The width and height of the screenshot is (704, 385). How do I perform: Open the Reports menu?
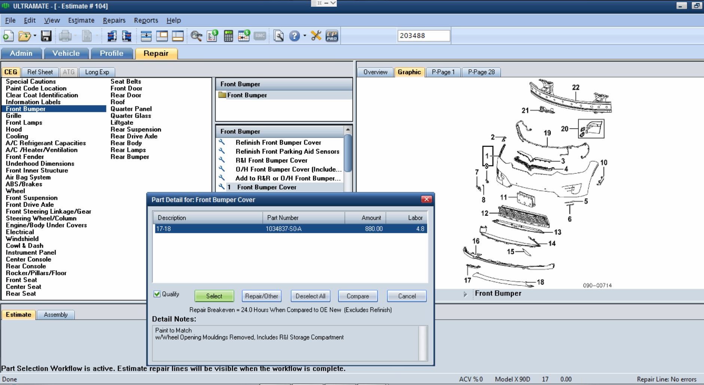coord(146,20)
